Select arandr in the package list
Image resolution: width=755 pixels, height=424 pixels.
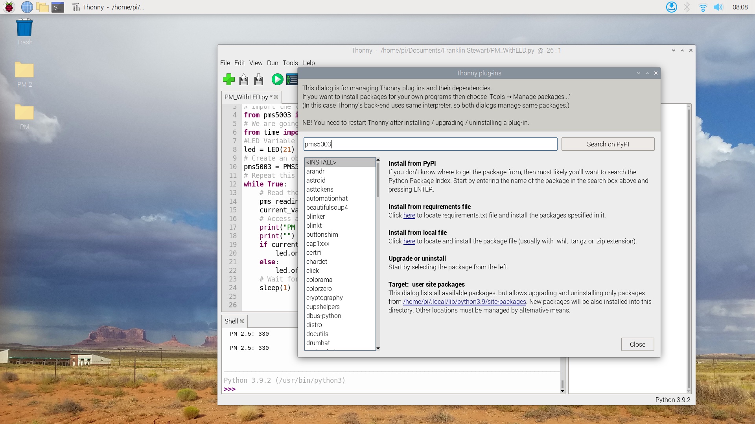pos(340,171)
